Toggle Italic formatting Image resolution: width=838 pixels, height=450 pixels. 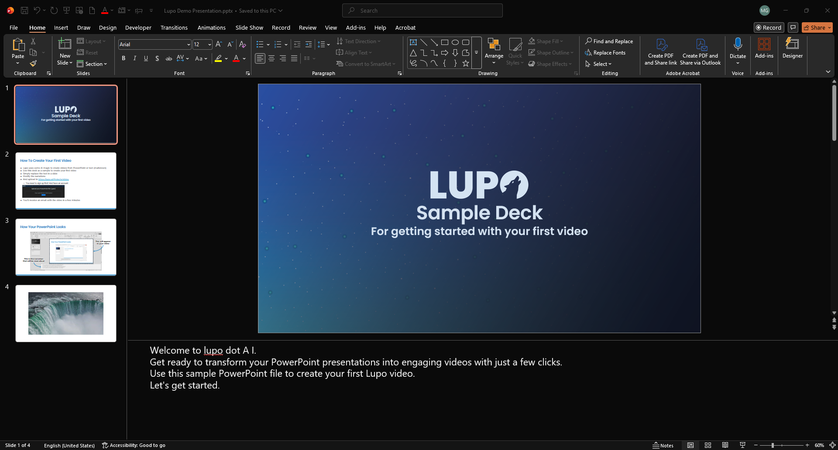point(135,58)
